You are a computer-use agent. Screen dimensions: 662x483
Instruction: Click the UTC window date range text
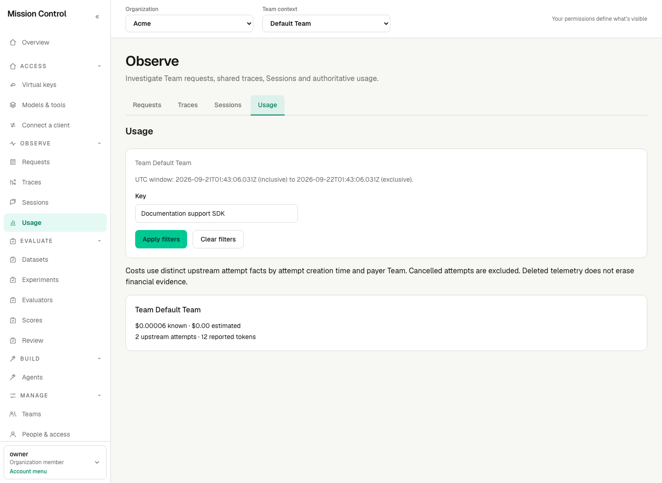274,179
